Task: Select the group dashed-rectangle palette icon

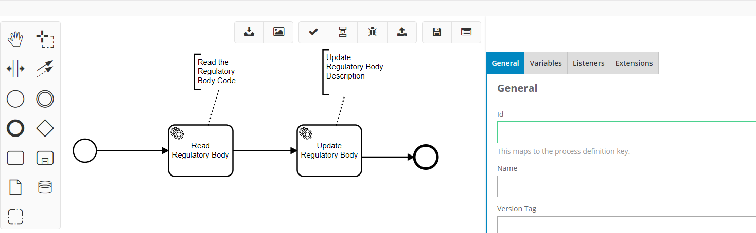Action: [15, 217]
